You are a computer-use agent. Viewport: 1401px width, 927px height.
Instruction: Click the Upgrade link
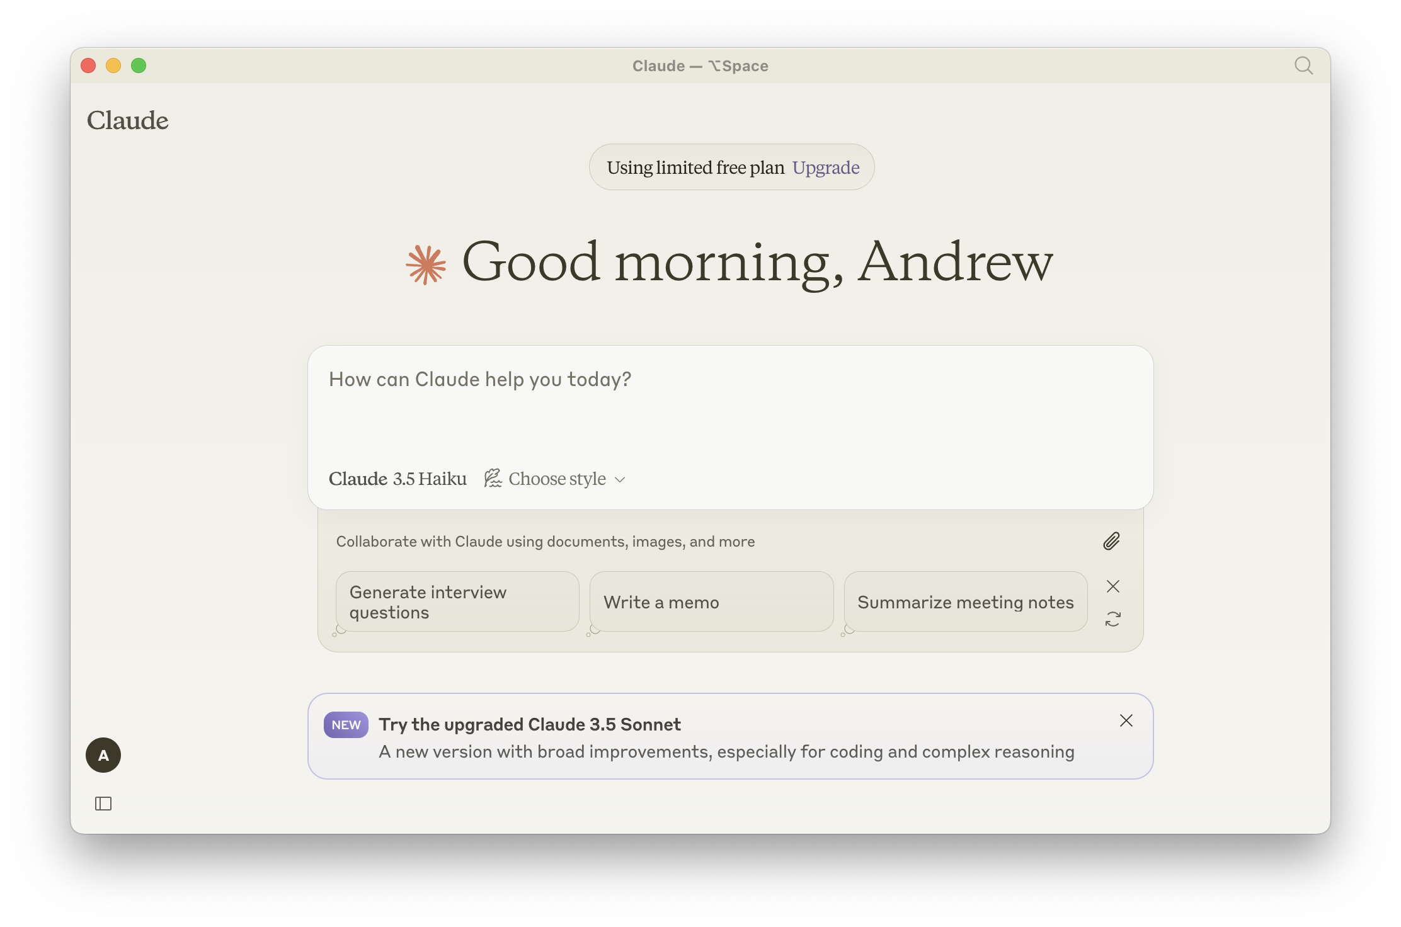(x=825, y=167)
